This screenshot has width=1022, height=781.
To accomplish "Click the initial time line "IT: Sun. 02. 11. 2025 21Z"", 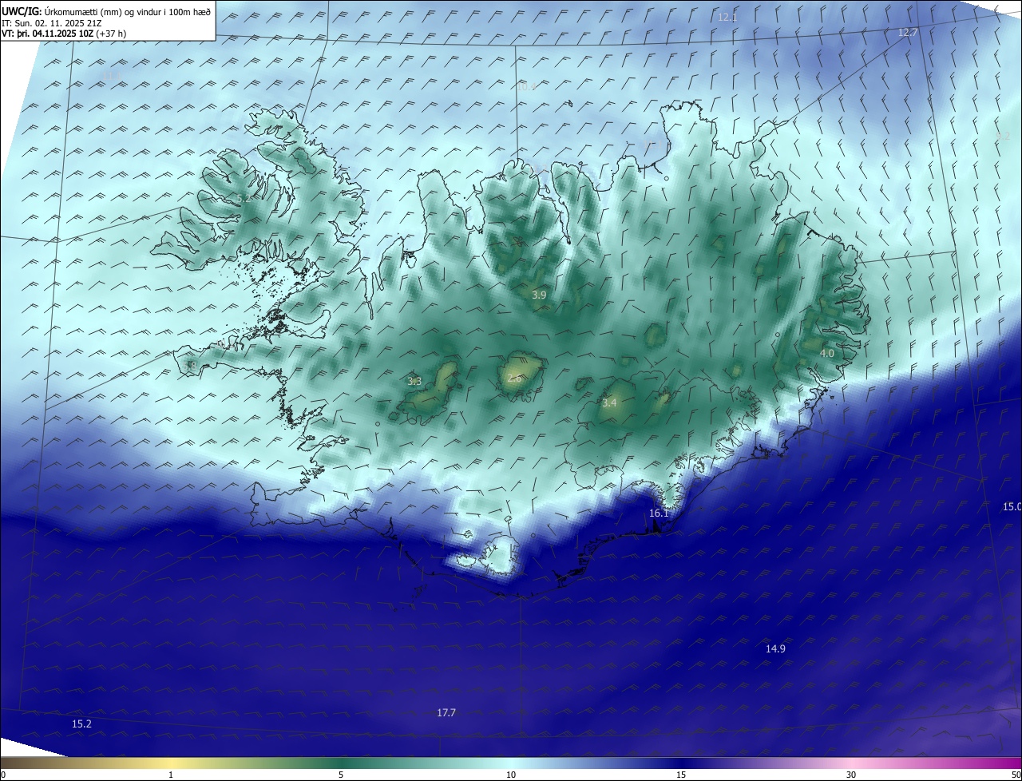I will click(x=52, y=23).
